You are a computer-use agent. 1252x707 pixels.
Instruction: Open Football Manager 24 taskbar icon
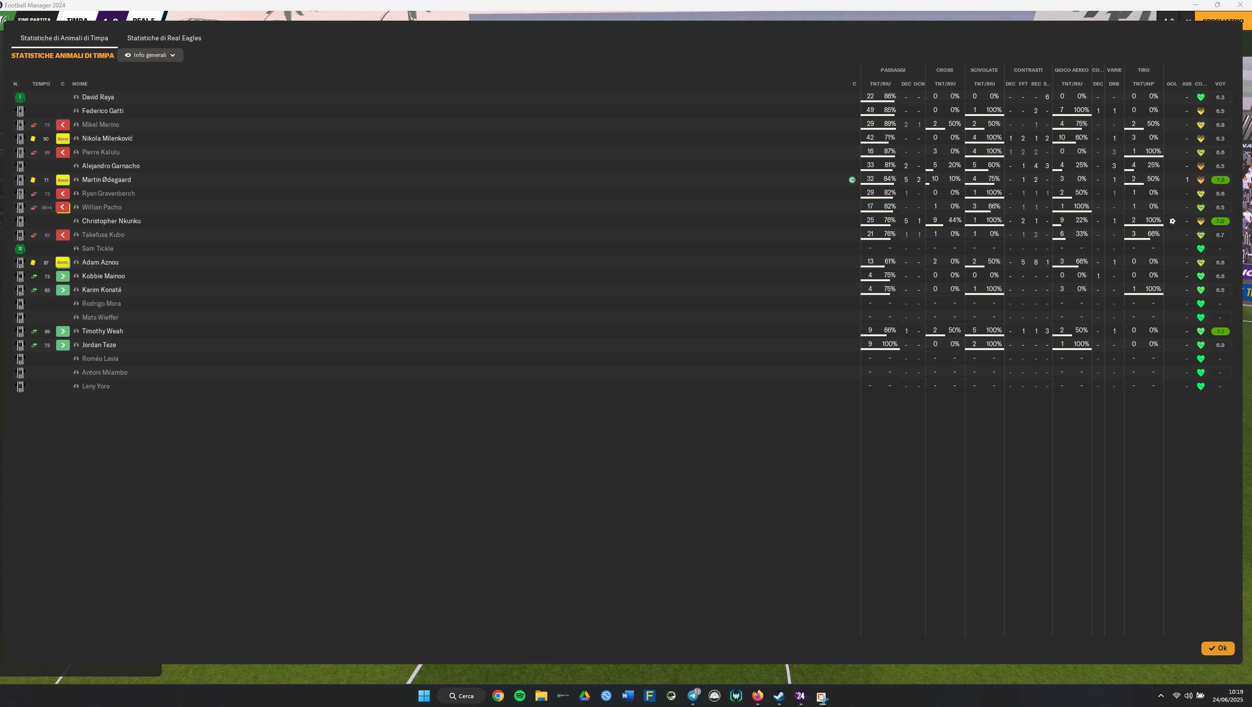click(x=801, y=696)
